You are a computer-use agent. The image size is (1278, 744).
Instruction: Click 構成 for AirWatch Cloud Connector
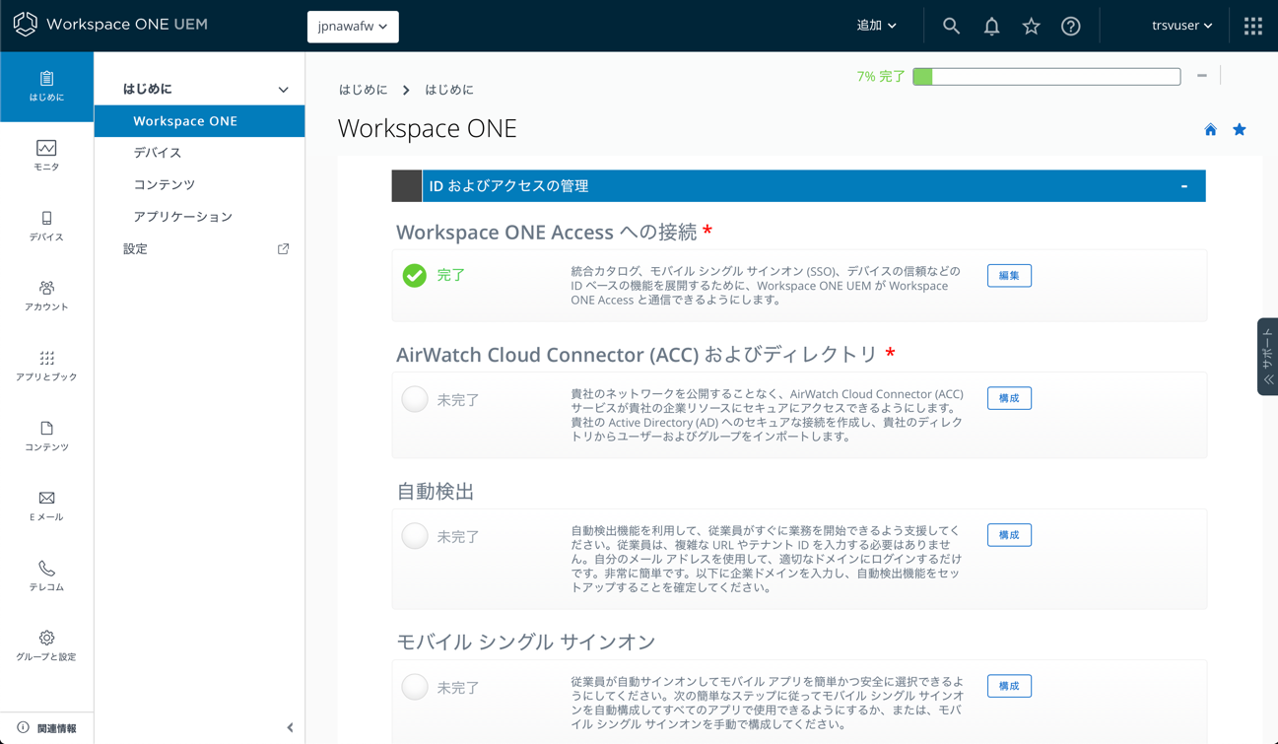pyautogui.click(x=1009, y=398)
